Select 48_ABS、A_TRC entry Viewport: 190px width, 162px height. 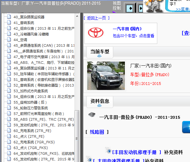[44, 63]
